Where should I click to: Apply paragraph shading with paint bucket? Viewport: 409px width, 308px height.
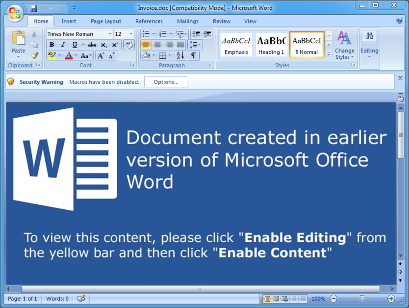click(146, 55)
